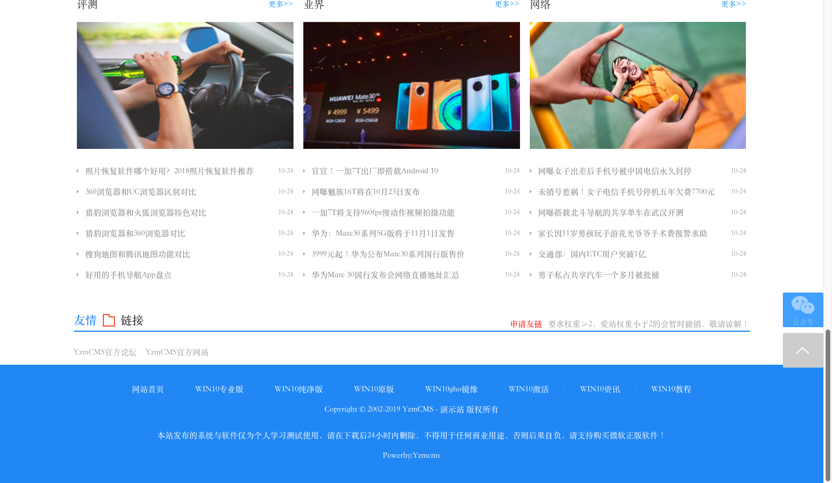Open article 网曝魅族16T将在10月23日发布
Image resolution: width=832 pixels, height=483 pixels.
(365, 192)
